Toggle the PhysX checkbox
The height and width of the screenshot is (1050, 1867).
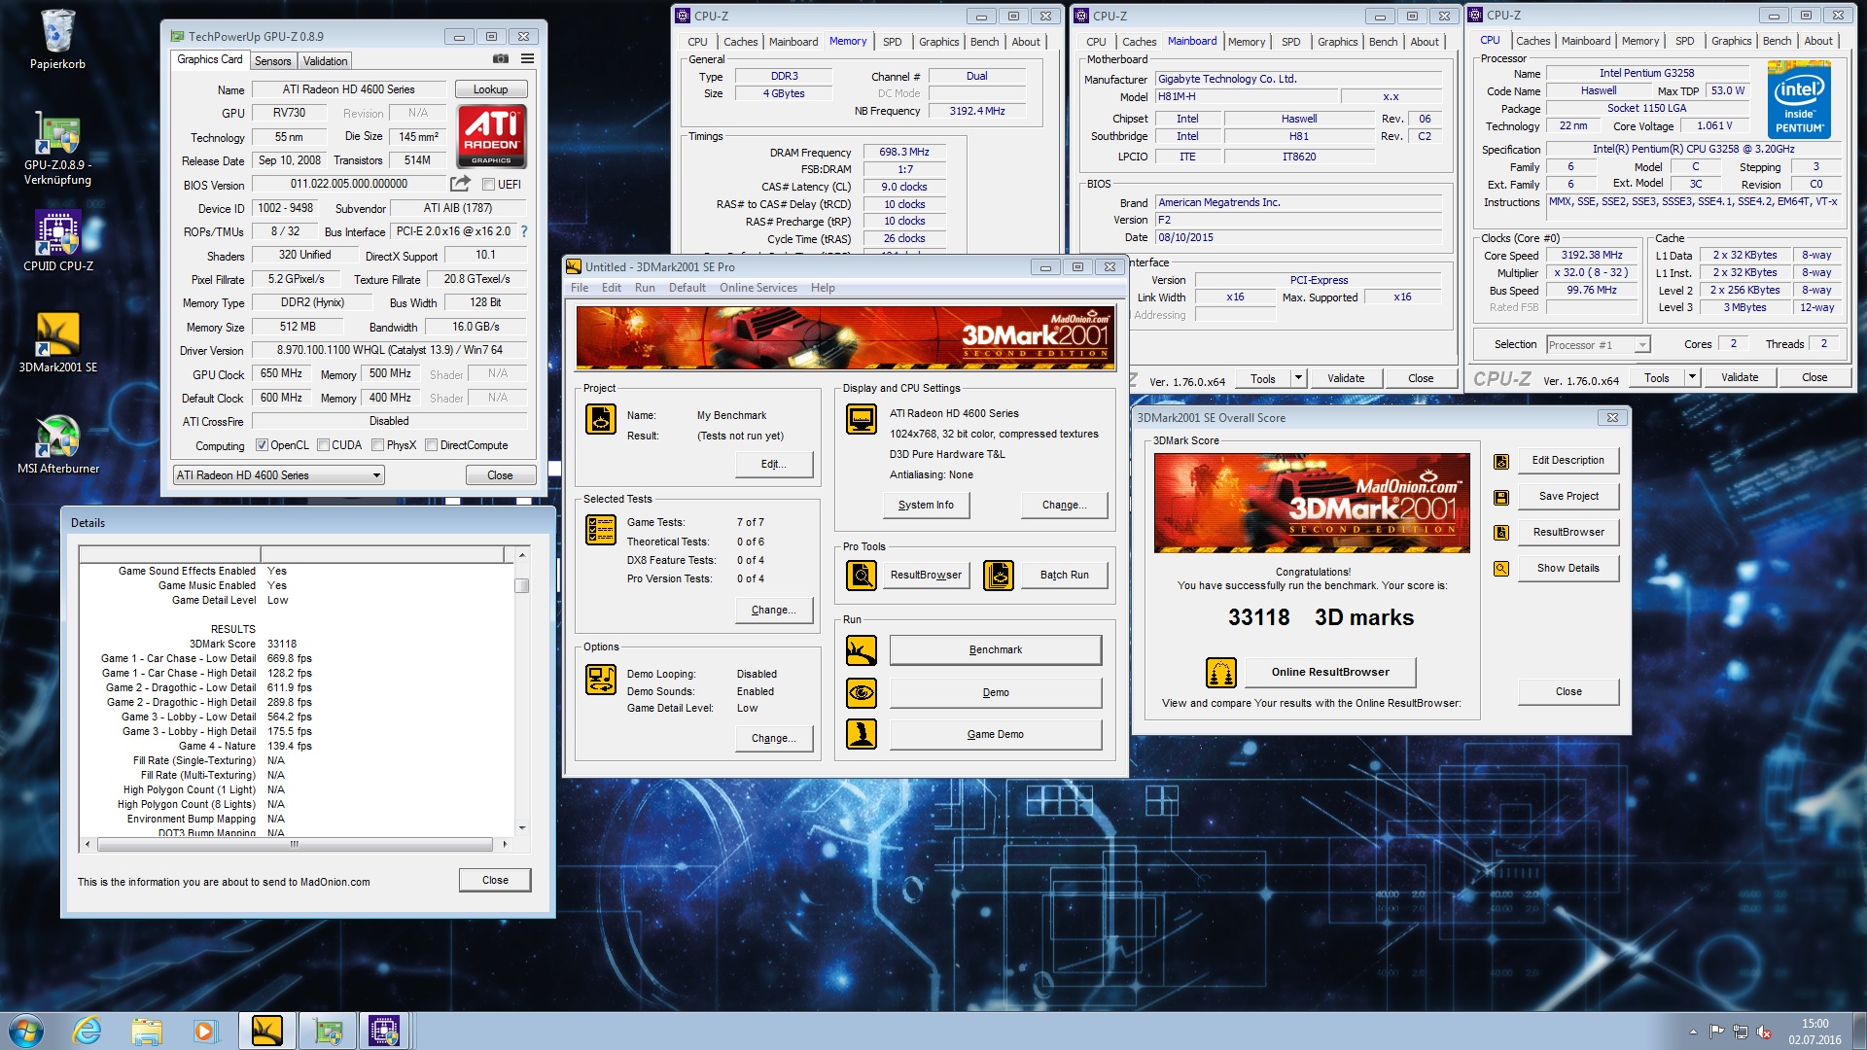377,445
